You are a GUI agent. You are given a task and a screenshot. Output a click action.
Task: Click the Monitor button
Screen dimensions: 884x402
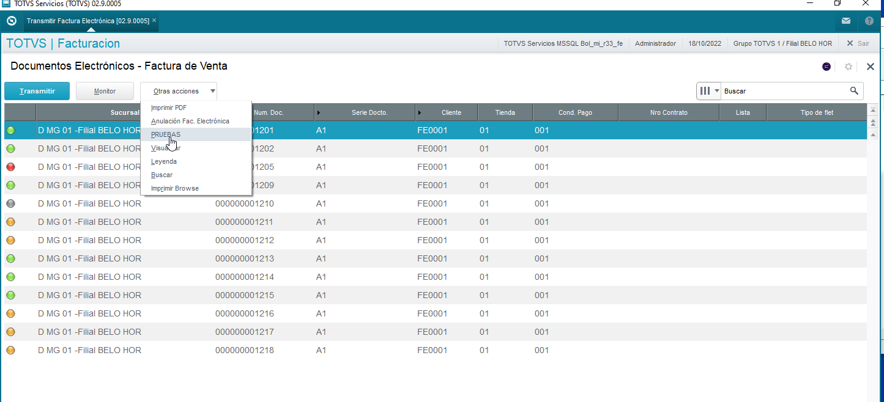point(105,91)
